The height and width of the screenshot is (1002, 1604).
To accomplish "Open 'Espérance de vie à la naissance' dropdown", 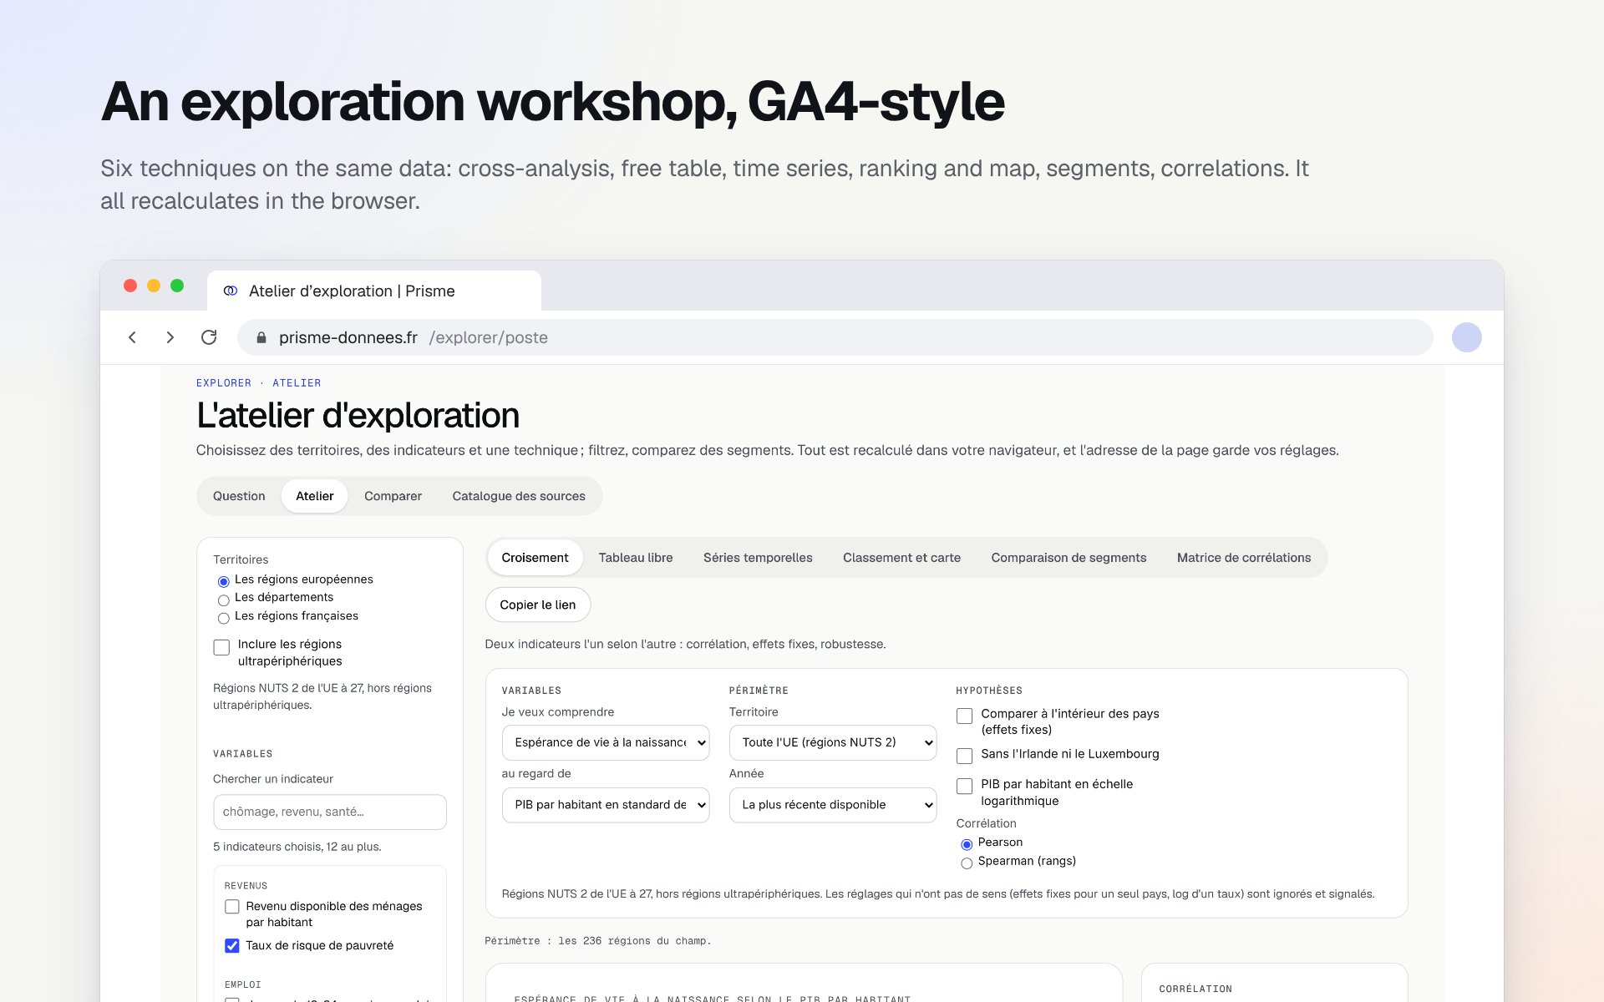I will tap(606, 742).
